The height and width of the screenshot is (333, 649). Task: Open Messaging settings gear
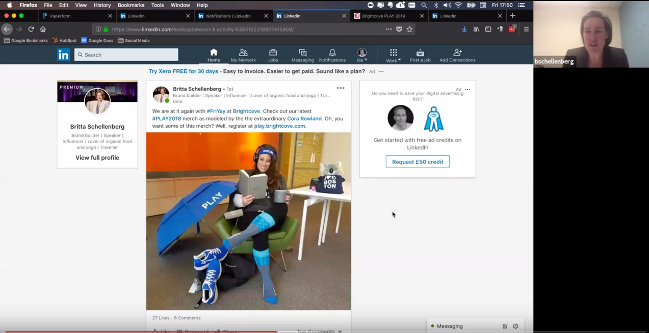point(515,326)
